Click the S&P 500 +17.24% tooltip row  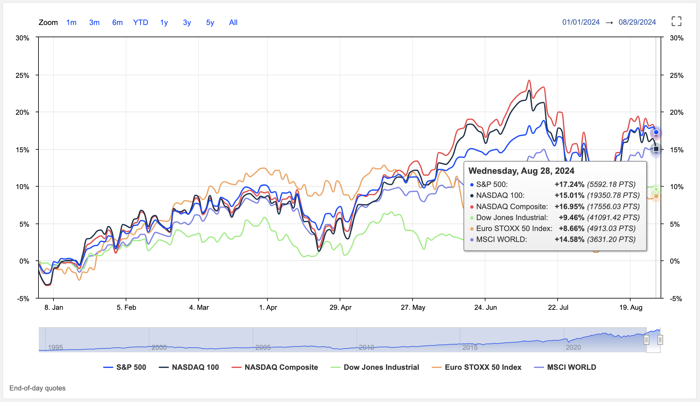[x=553, y=184]
